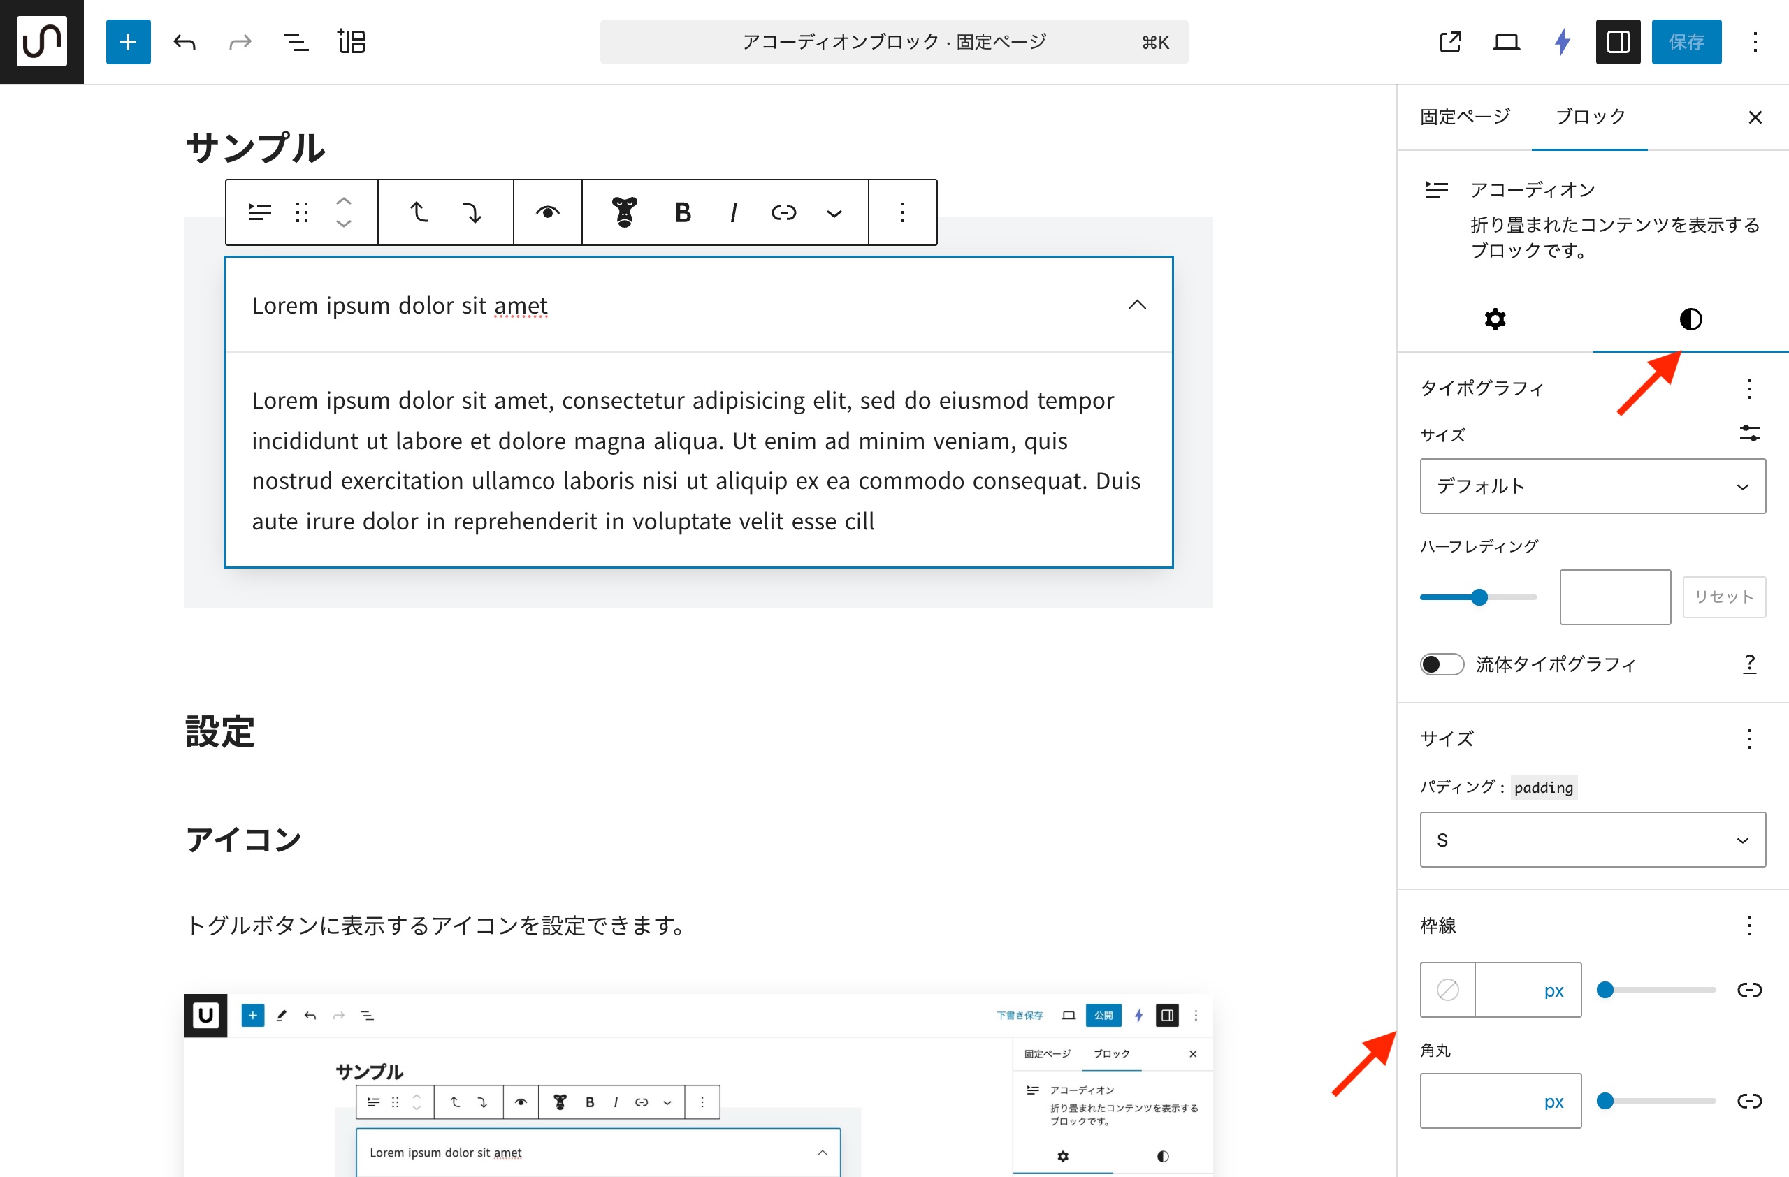Screen dimensions: 1789x1177
Task: Click the ハーフレディング value input field
Action: click(x=1614, y=597)
